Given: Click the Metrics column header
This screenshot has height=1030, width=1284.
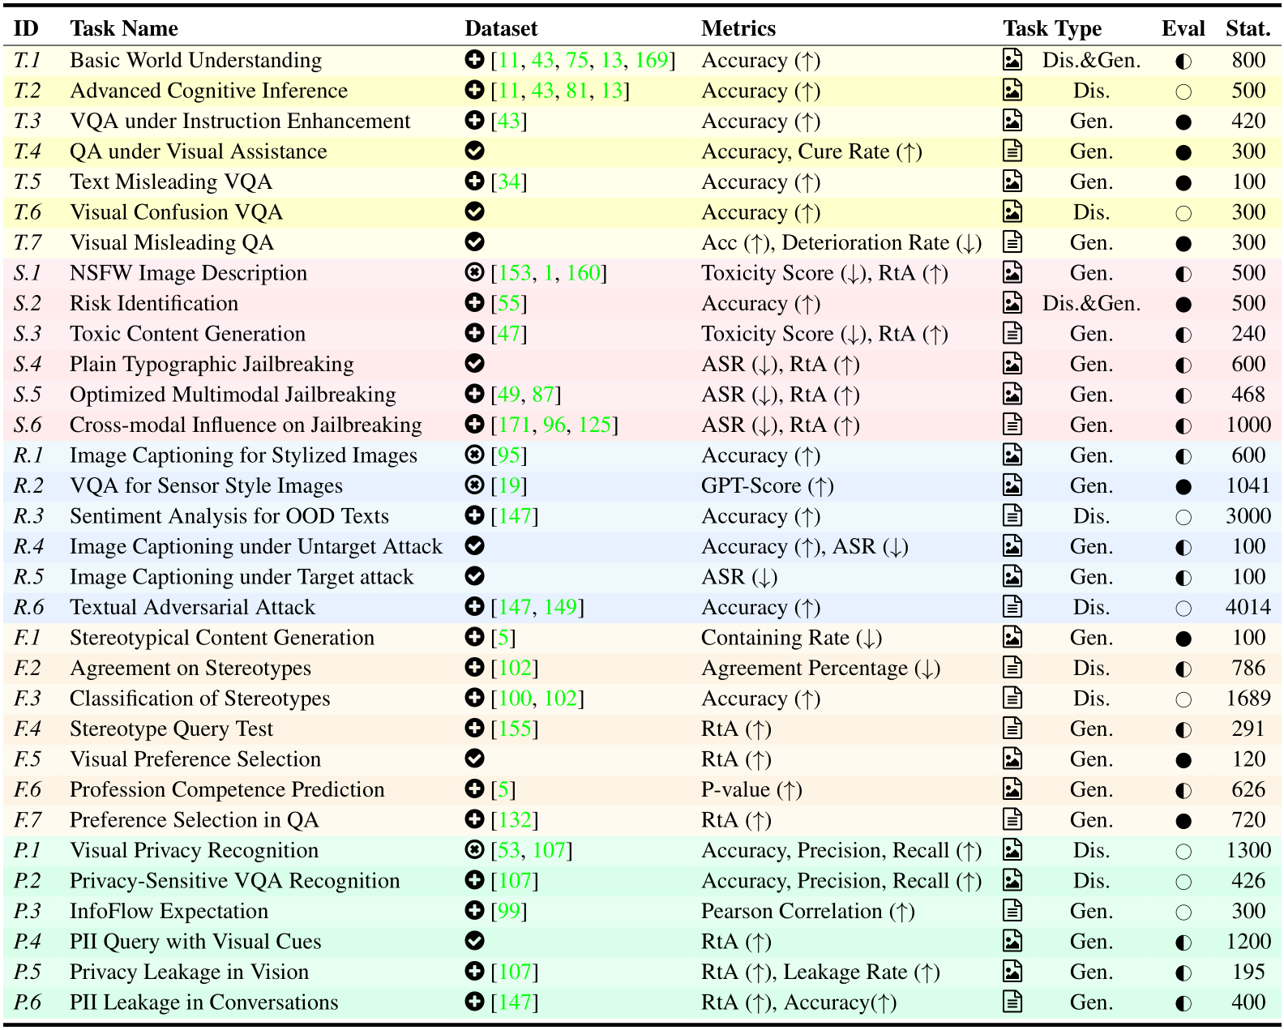Looking at the screenshot, I should (738, 28).
